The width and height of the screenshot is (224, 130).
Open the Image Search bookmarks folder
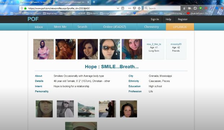point(108,13)
